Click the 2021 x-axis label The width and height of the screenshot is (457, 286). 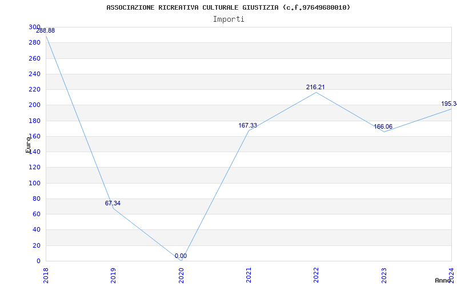point(248,275)
